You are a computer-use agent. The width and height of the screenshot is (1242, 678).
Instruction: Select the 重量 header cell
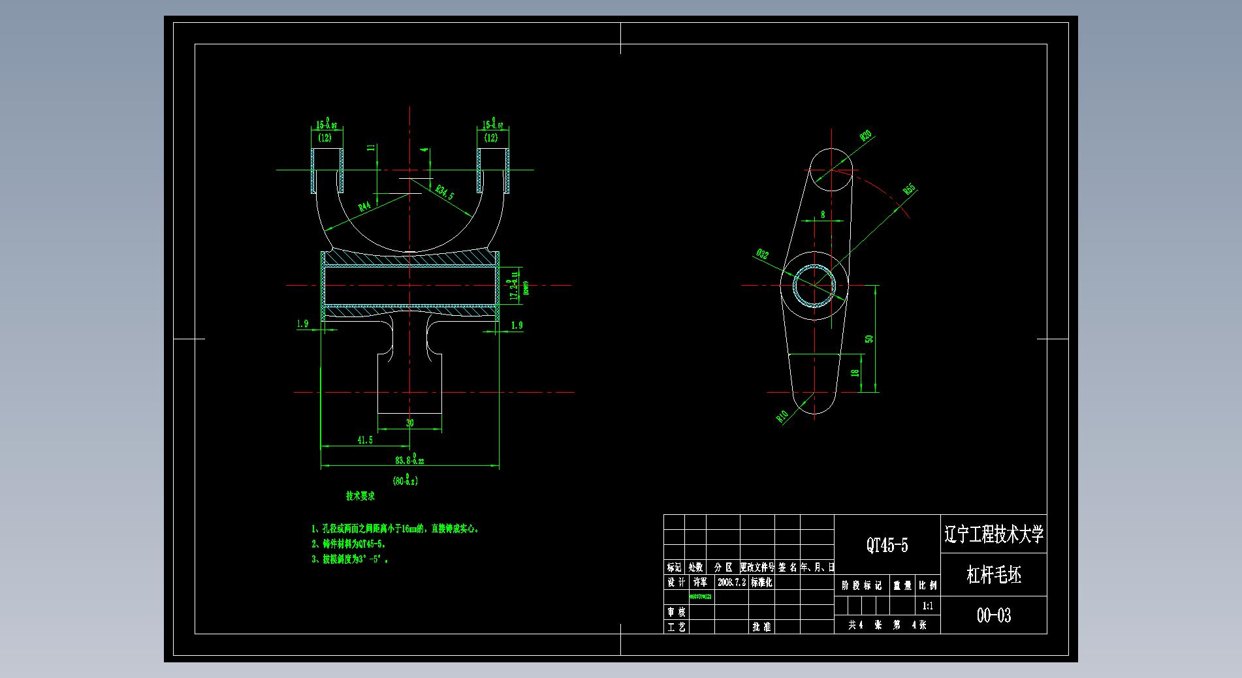[x=902, y=585]
